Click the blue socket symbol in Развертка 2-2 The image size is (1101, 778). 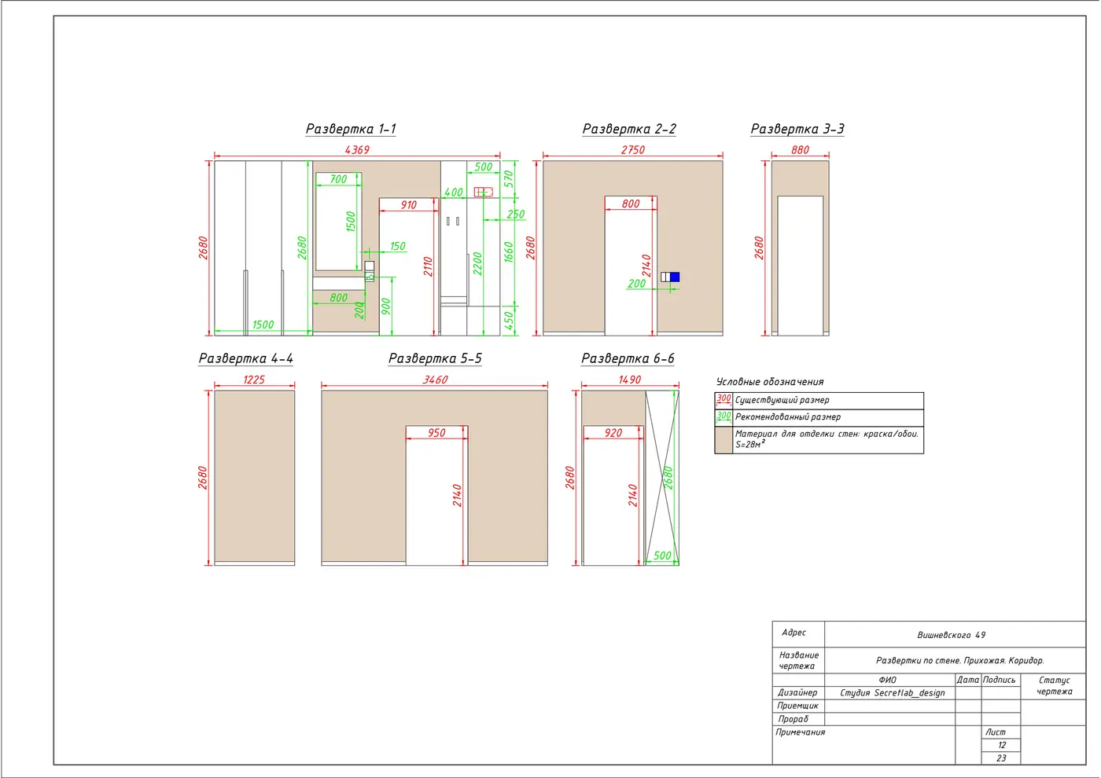pos(675,277)
